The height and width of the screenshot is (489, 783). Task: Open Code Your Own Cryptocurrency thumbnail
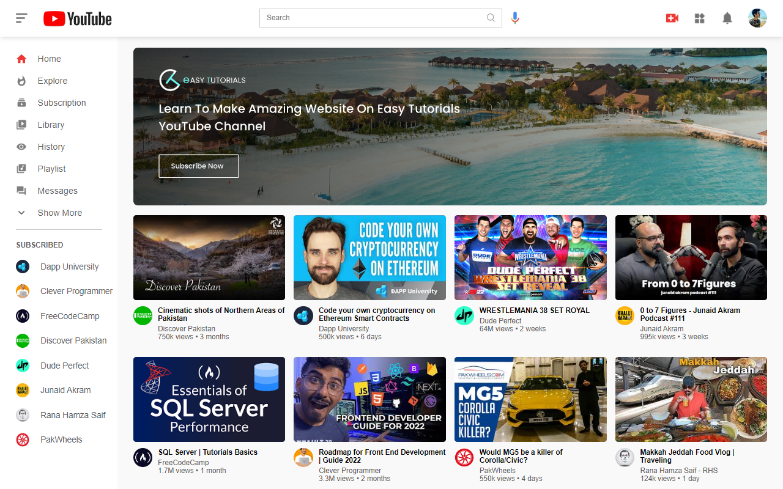point(369,257)
